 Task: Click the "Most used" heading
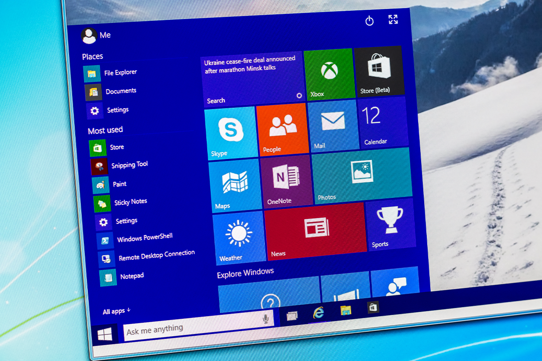tap(105, 130)
